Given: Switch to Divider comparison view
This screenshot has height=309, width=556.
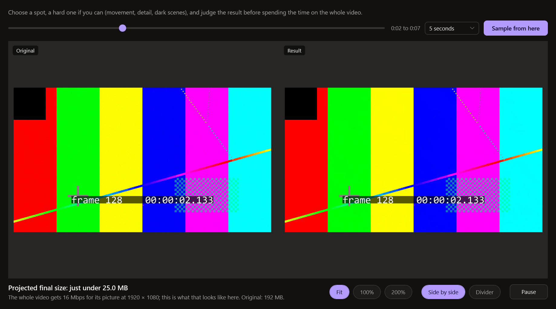Looking at the screenshot, I should coord(485,292).
